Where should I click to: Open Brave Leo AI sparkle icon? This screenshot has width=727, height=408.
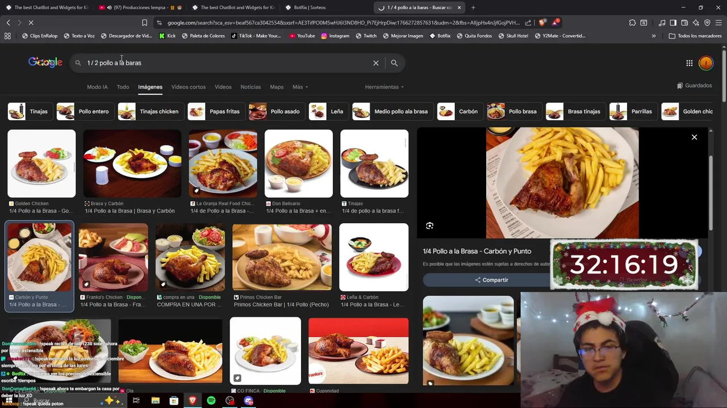pos(696,23)
